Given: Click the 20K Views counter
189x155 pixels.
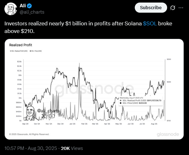Looking at the screenshot, I should 72,148.
